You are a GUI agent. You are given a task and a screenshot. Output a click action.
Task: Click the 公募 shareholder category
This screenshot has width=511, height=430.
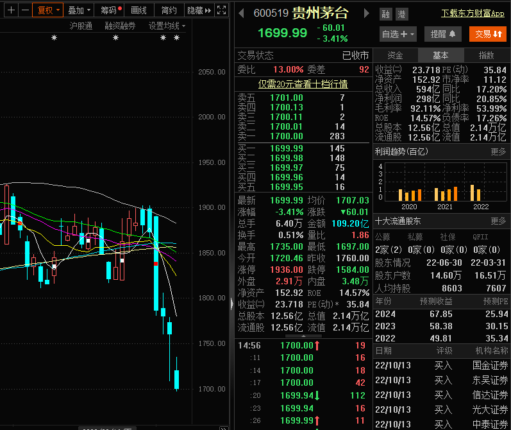382,237
